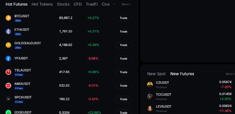Click the YFIUSDT blue coin icon
The width and height of the screenshot is (235, 114).
9,59
